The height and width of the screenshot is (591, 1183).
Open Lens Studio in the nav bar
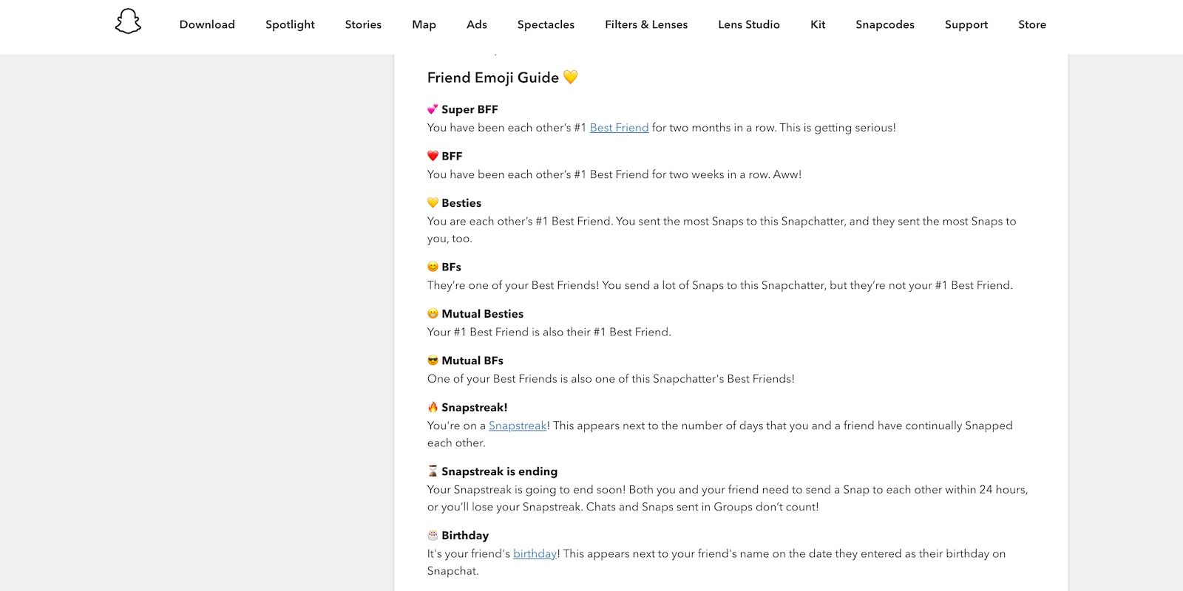coord(749,24)
